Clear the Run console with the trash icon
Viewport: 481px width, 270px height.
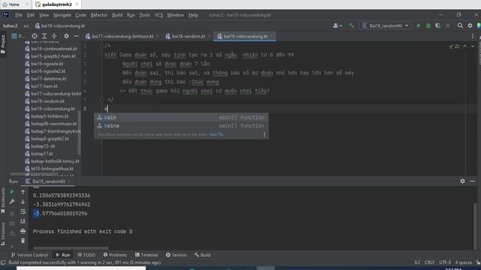pos(23,241)
